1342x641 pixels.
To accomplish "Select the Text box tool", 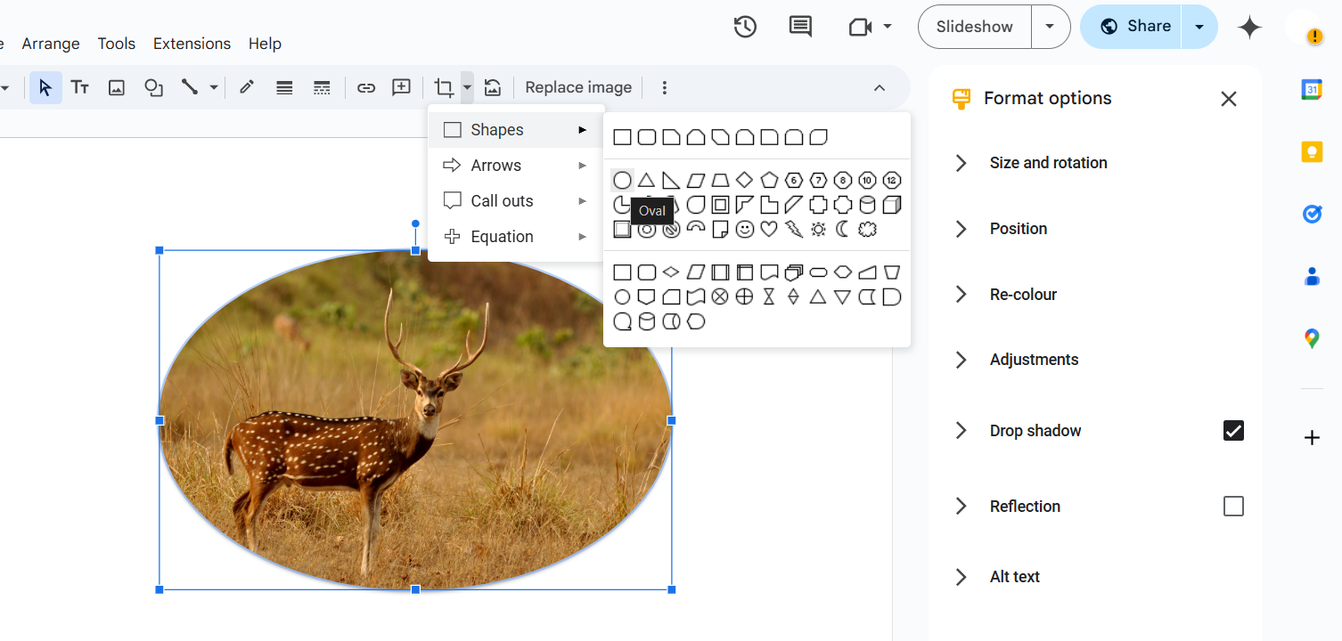I will tap(80, 87).
